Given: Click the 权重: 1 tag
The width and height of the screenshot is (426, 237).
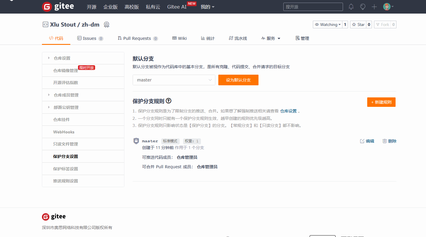Looking at the screenshot, I should coord(192,141).
